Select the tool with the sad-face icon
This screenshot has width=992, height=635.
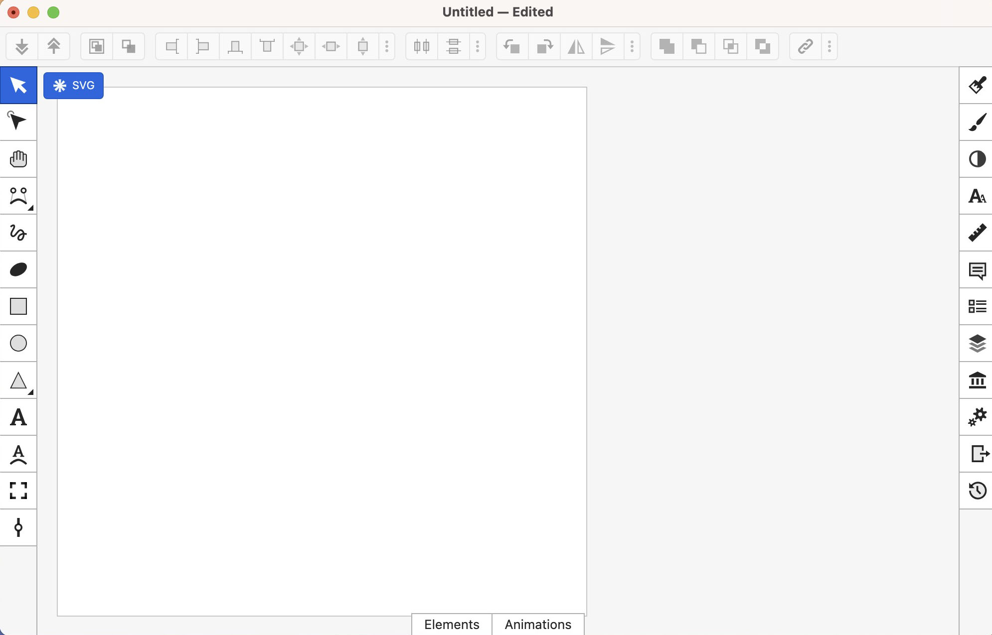[x=18, y=196]
